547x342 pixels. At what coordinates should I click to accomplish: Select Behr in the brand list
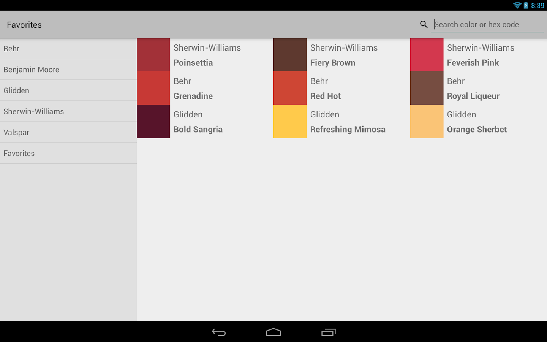68,49
